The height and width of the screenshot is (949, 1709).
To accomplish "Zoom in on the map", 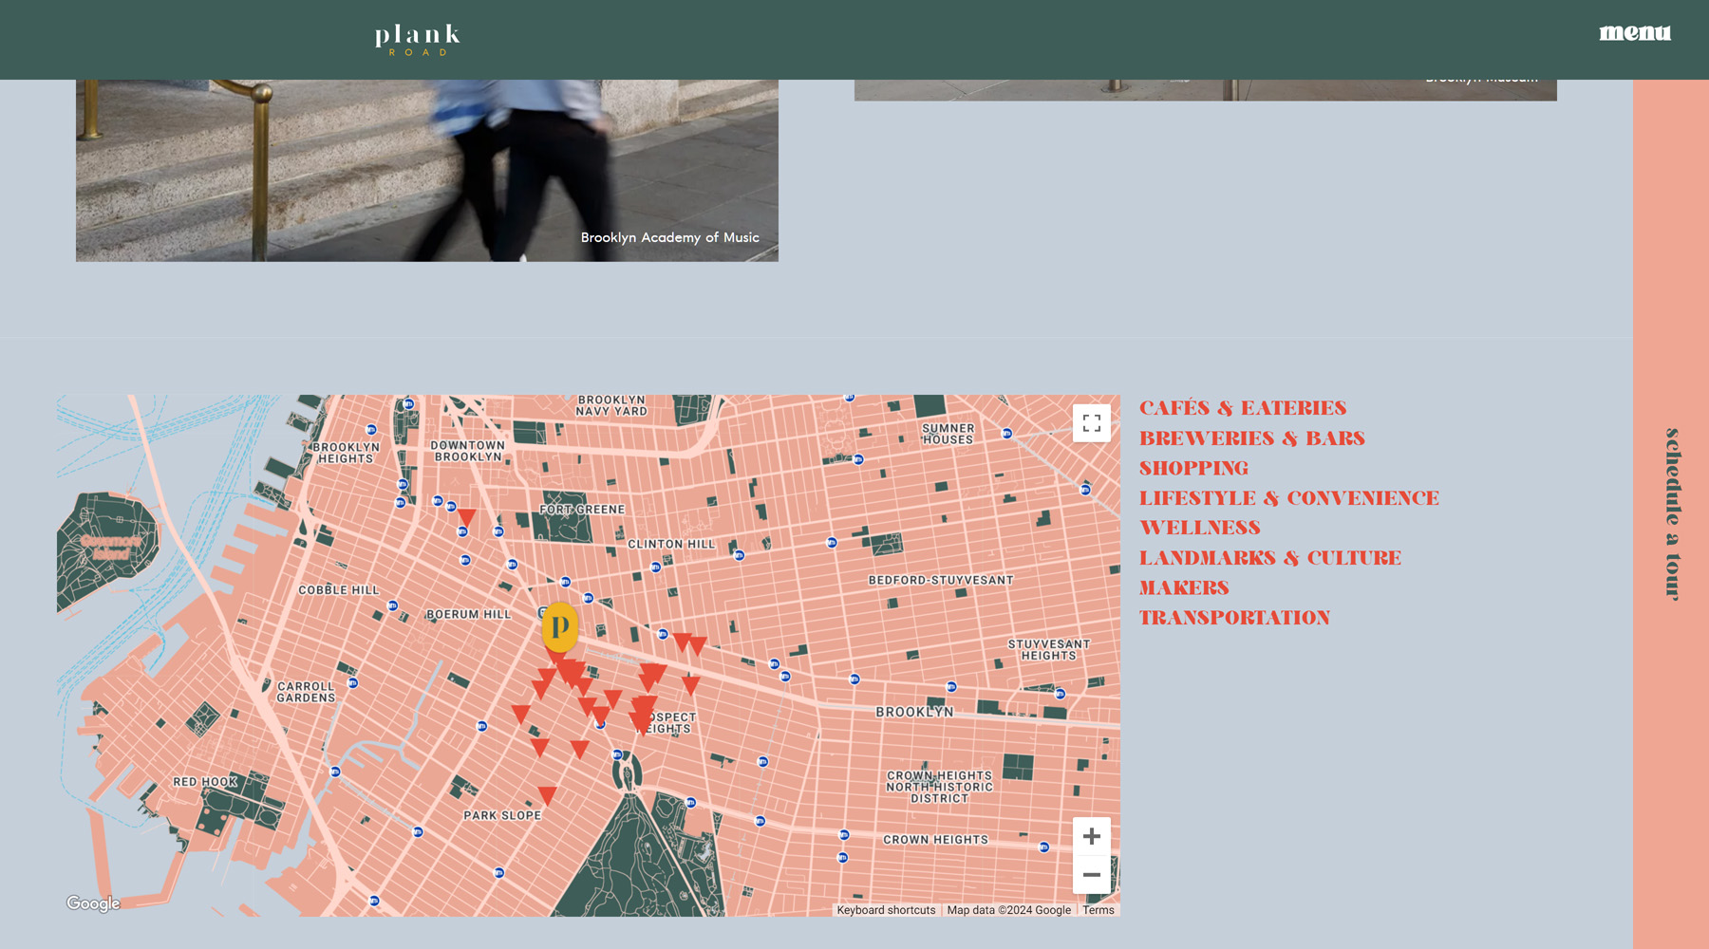I will pyautogui.click(x=1091, y=836).
